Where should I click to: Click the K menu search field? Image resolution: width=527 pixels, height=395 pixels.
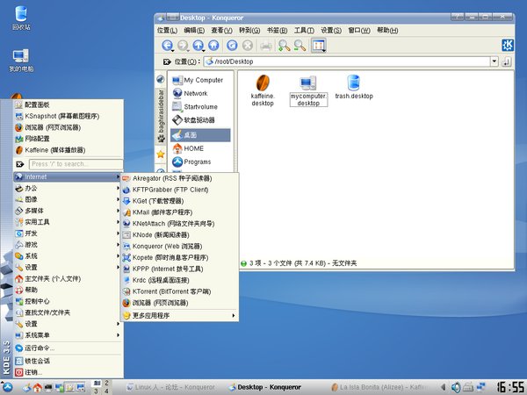pyautogui.click(x=75, y=164)
